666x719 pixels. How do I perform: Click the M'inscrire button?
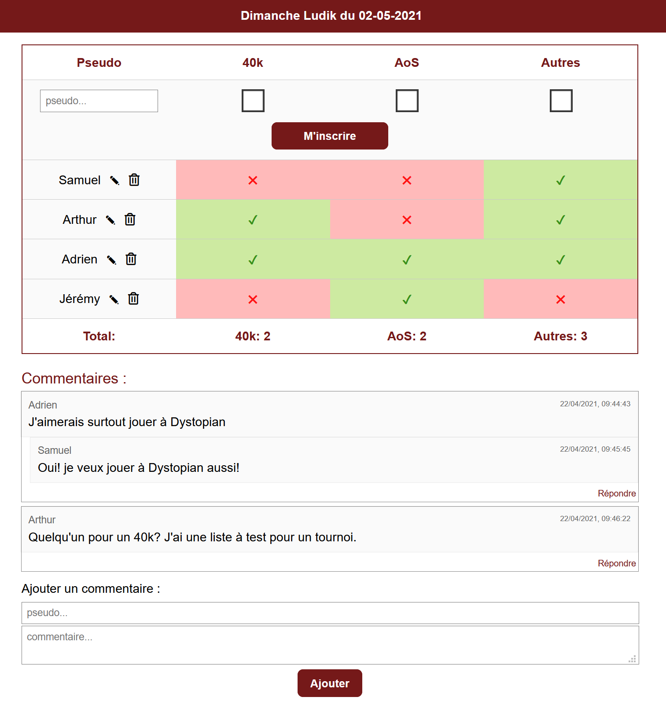[x=330, y=136]
